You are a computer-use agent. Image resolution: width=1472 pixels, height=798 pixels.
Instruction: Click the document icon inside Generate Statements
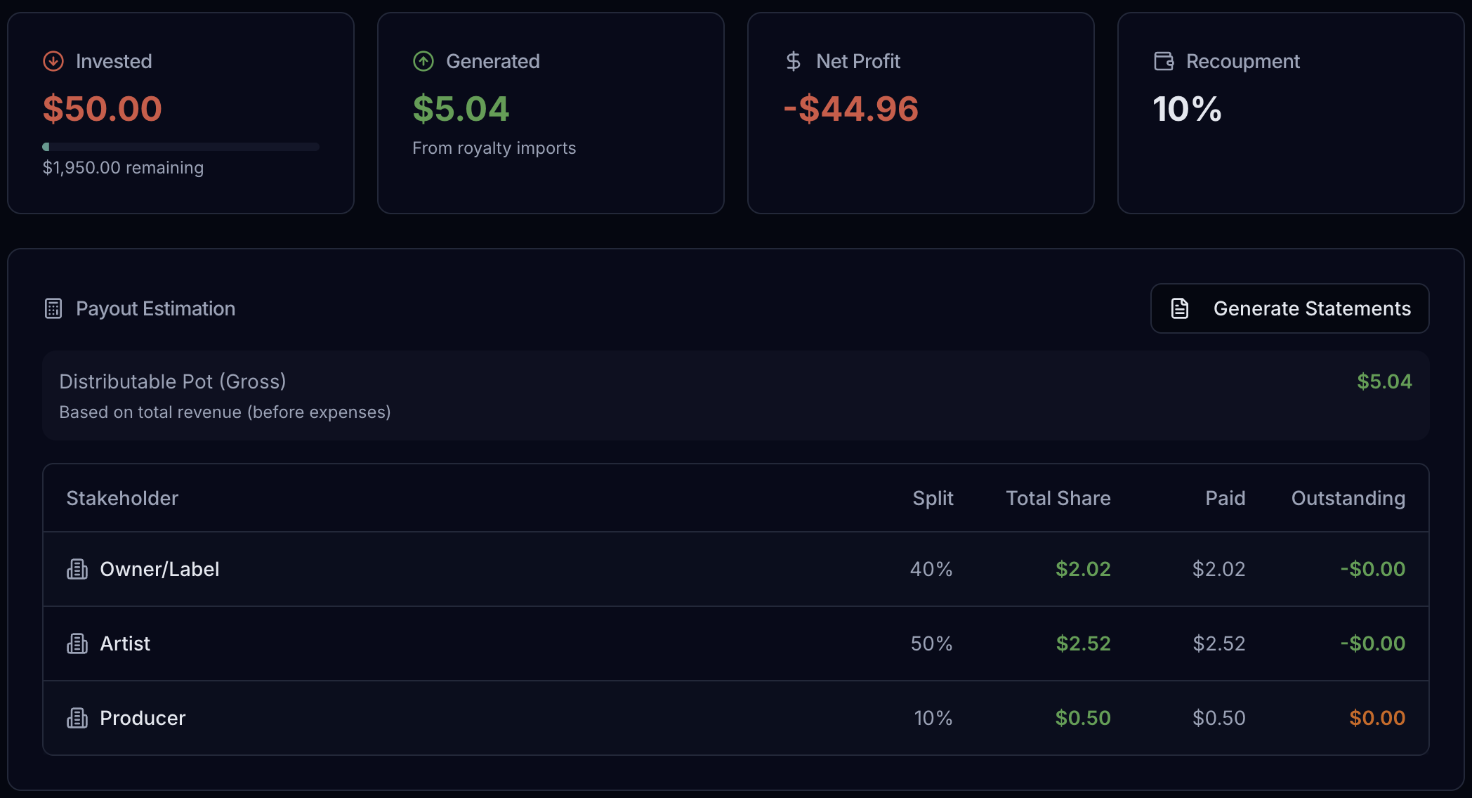click(1179, 308)
